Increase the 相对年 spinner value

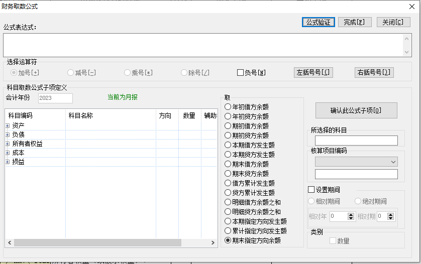(x=351, y=215)
